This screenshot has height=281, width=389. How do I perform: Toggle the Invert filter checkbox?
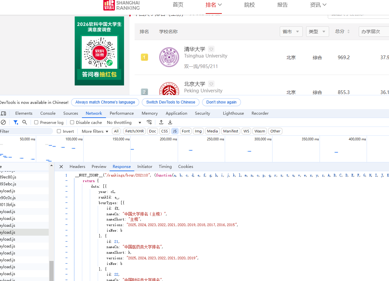pos(58,131)
